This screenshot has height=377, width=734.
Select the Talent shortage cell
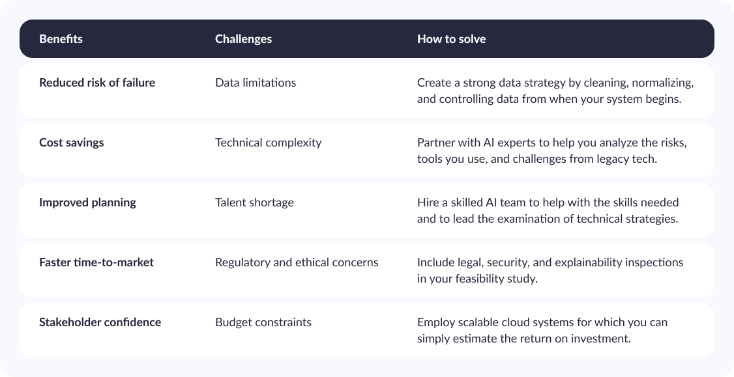255,202
